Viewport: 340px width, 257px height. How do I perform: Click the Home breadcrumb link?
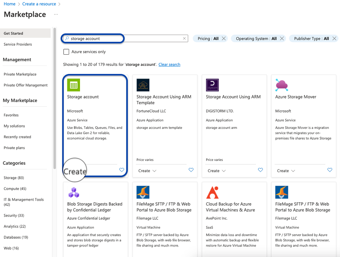(10, 4)
